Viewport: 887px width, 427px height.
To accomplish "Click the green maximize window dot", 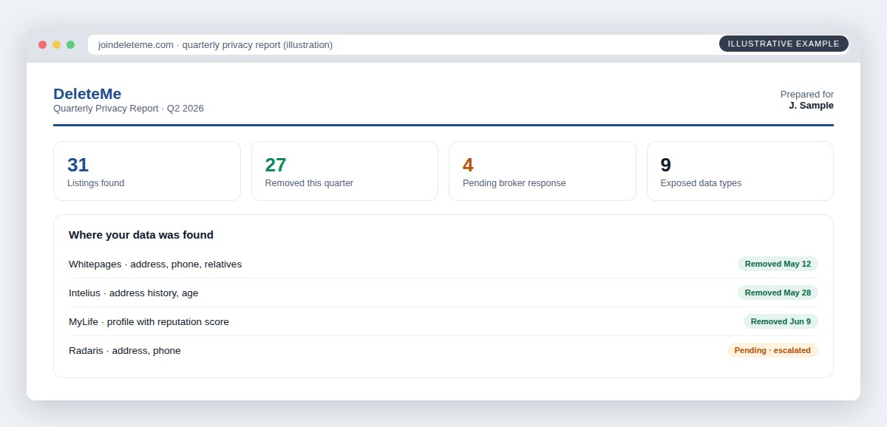I will click(70, 45).
